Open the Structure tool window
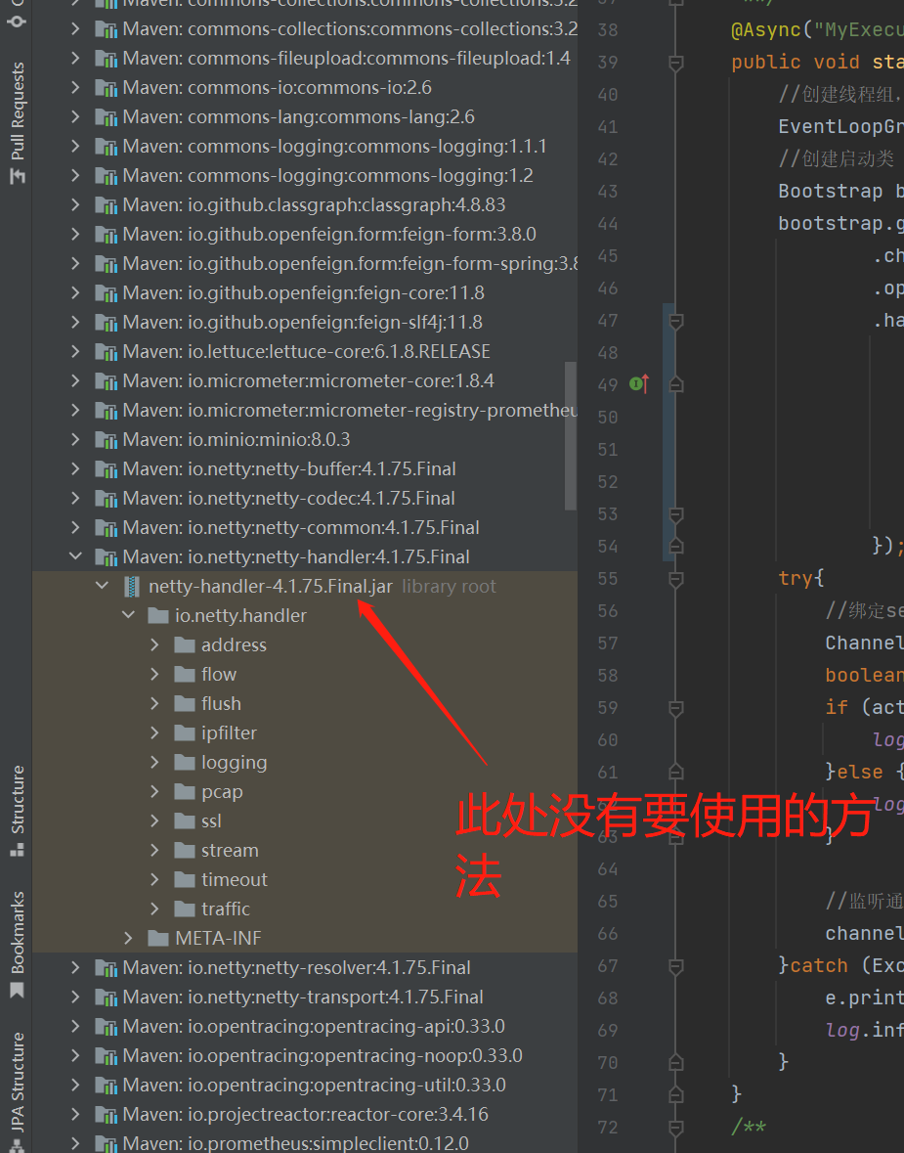This screenshot has width=904, height=1153. (17, 811)
